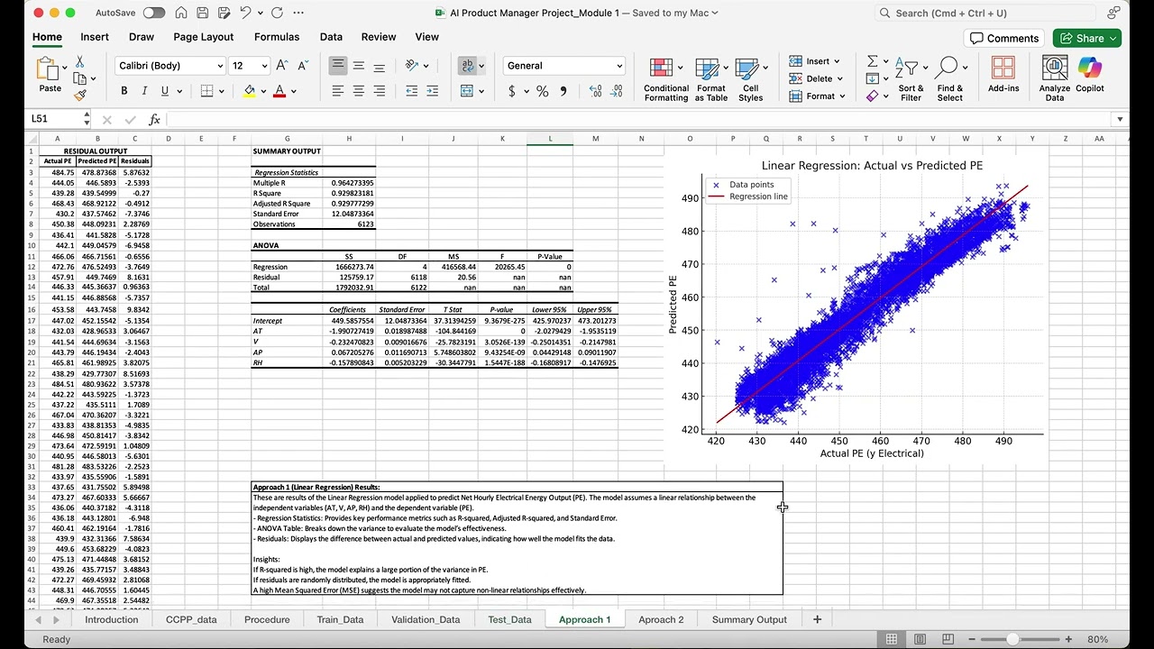
Task: Open the Insert ribbon tab
Action: [x=95, y=37]
